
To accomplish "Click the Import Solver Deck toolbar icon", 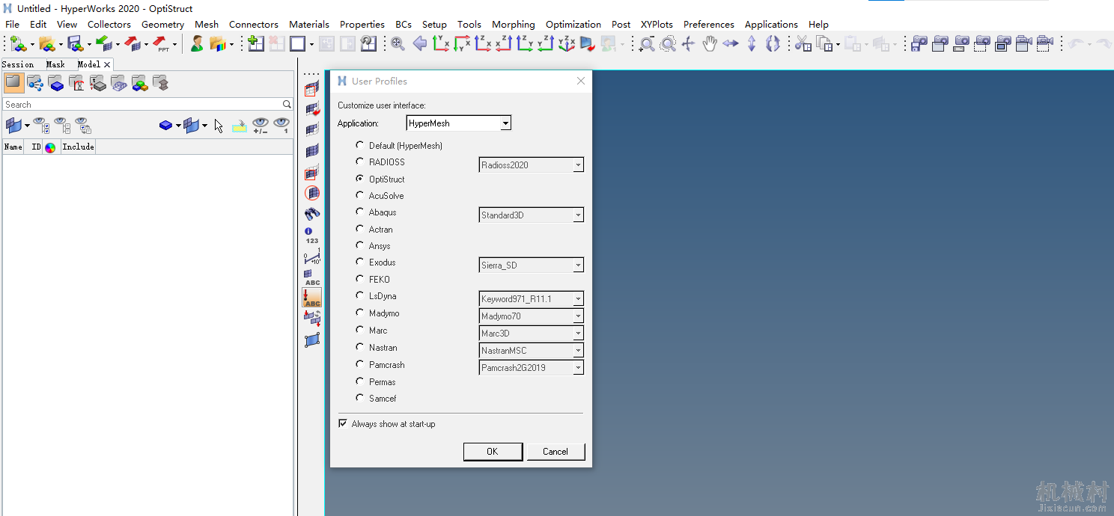I will (103, 43).
